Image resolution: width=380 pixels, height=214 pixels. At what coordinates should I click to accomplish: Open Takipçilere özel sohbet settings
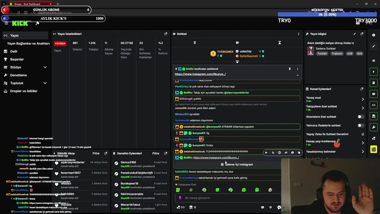(x=335, y=108)
